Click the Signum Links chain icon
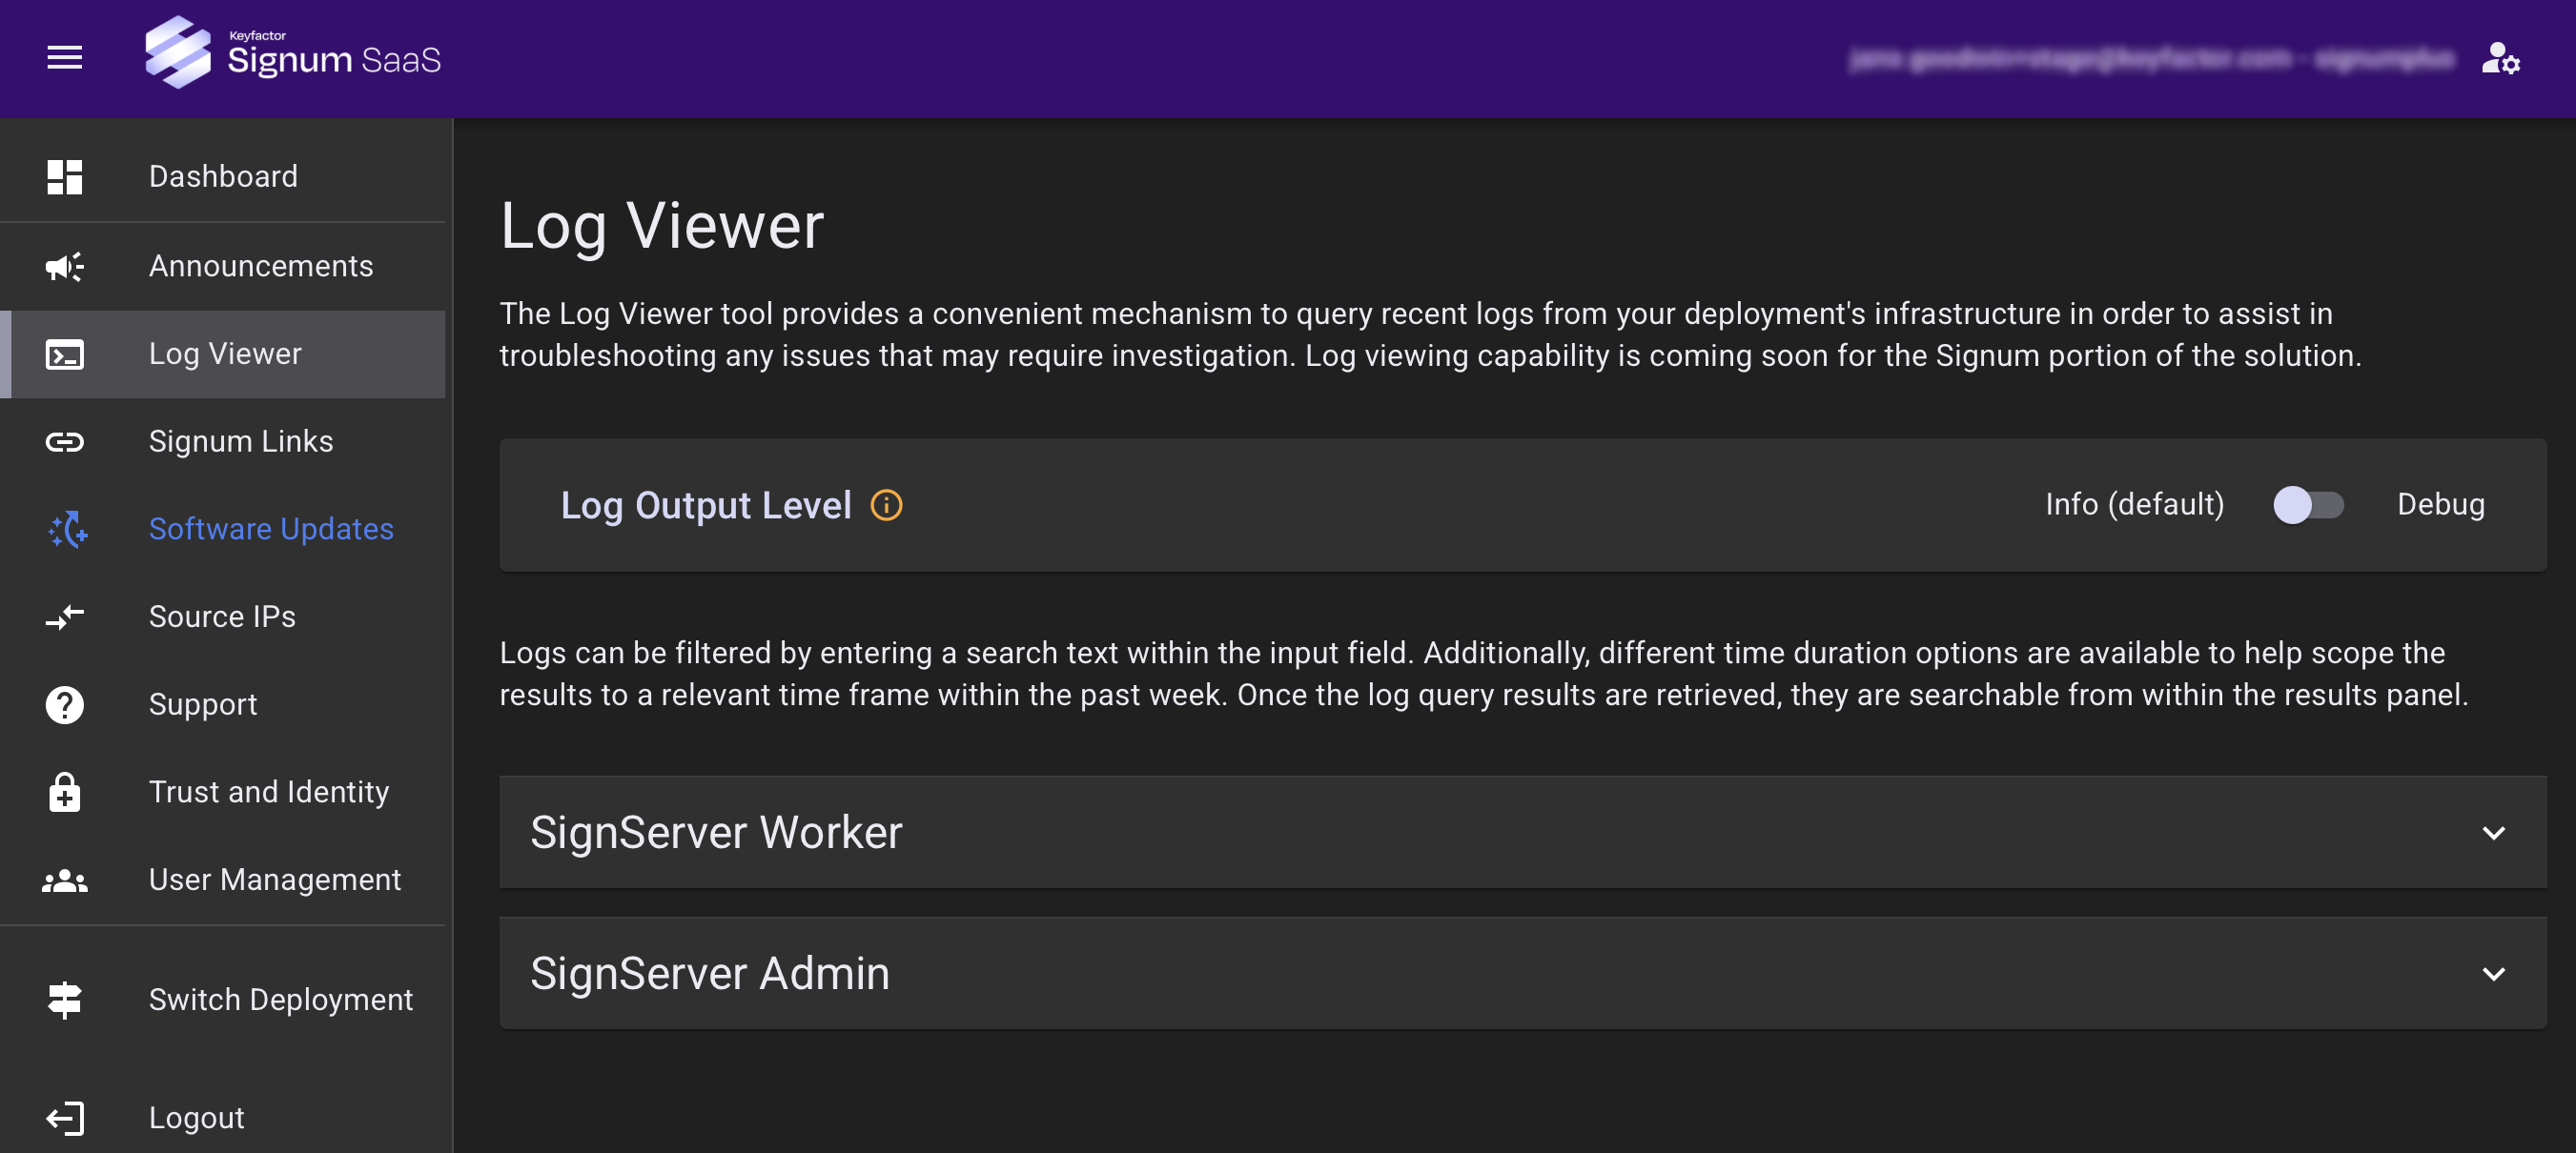 tap(65, 441)
